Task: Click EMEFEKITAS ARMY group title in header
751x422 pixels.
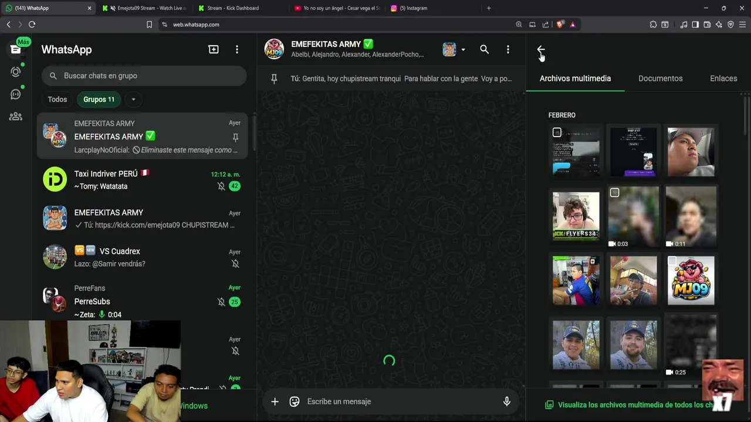Action: point(332,44)
